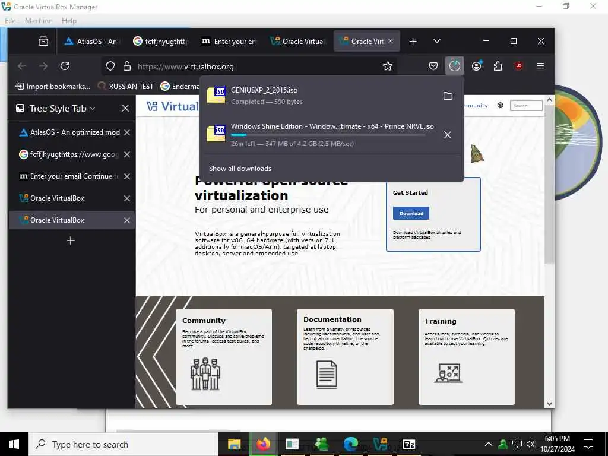The height and width of the screenshot is (456, 608).
Task: Close the active Oracle VirtualBox top tab
Action: pyautogui.click(x=391, y=41)
